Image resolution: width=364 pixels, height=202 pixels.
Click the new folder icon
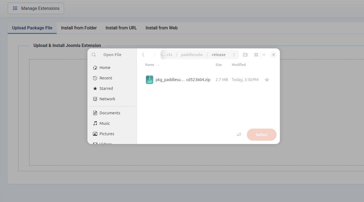point(245,55)
